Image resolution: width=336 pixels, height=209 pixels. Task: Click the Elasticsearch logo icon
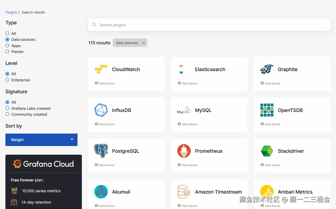(181, 69)
